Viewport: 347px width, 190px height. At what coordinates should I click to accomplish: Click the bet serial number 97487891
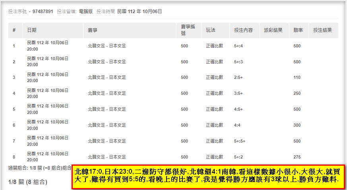click(43, 12)
